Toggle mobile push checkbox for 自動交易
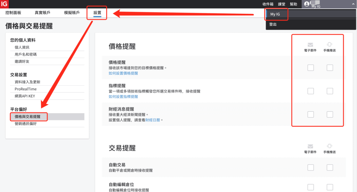The width and height of the screenshot is (357, 192). click(330, 168)
